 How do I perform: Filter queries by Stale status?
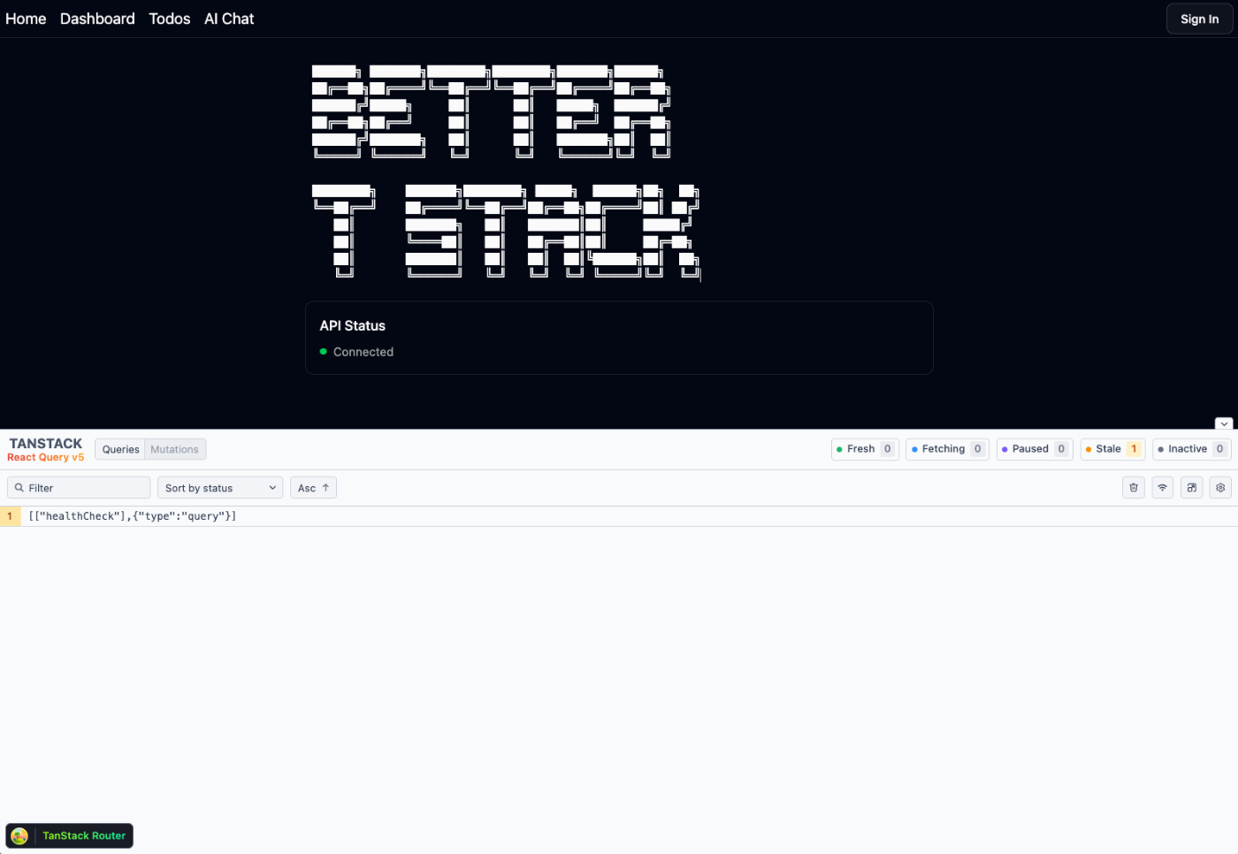(1113, 449)
